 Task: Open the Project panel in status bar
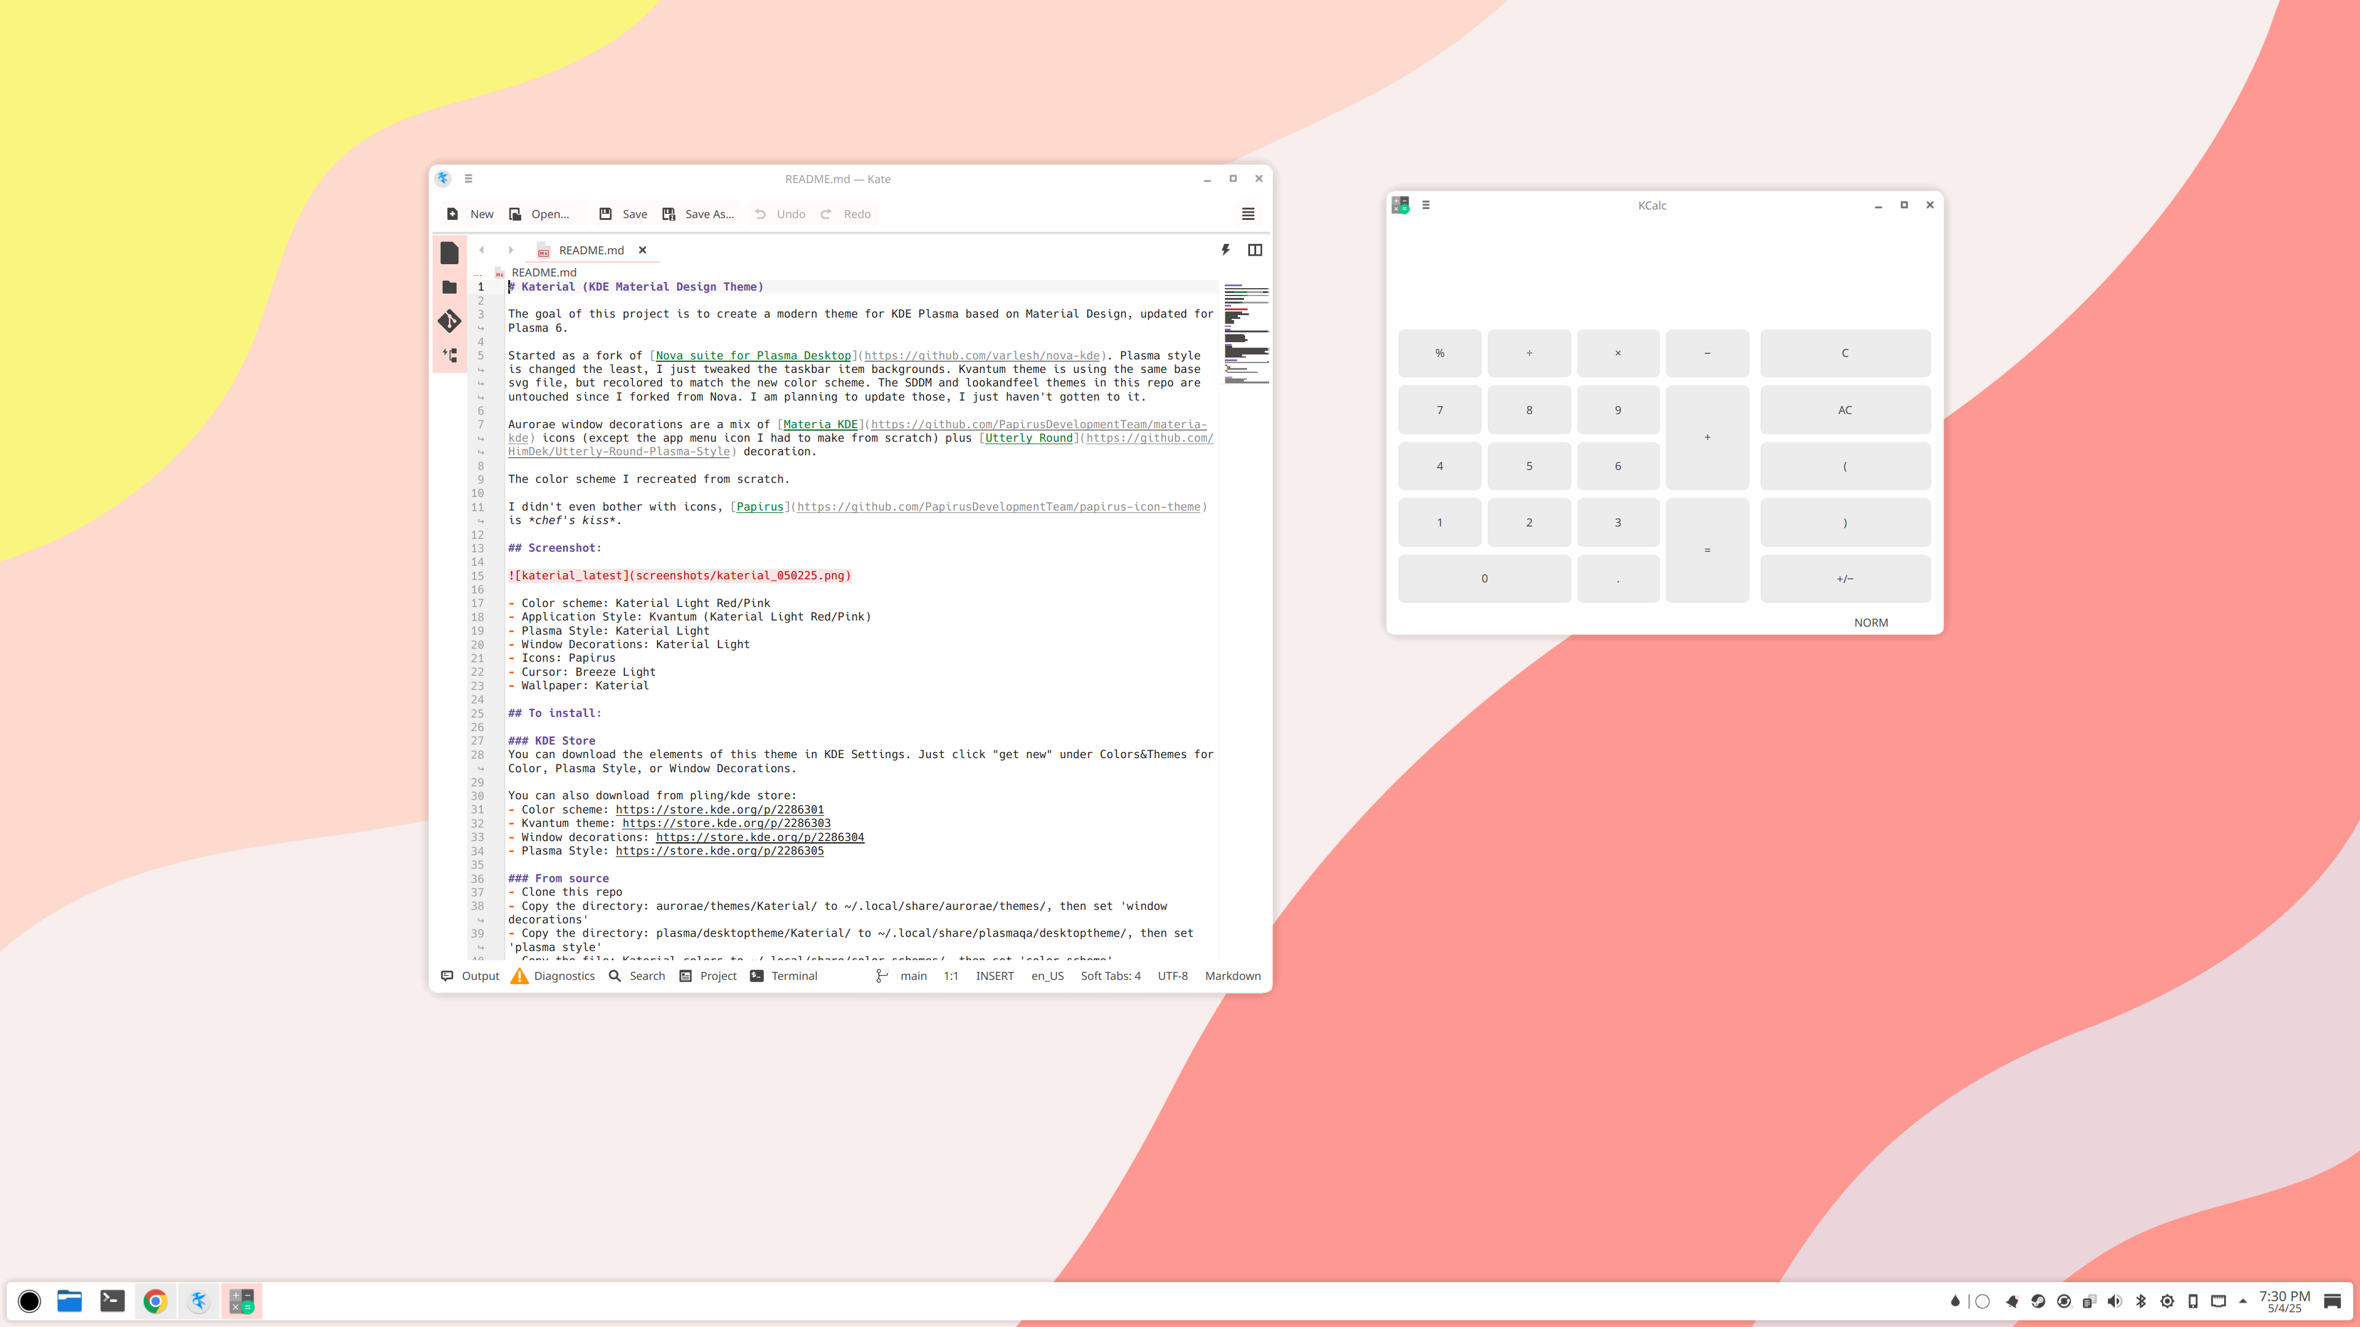click(708, 976)
